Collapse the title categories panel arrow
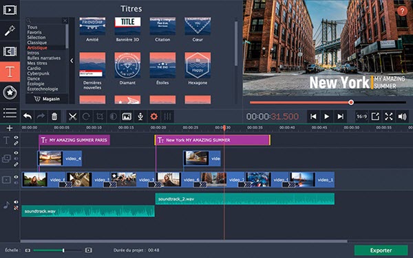 pyautogui.click(x=72, y=60)
